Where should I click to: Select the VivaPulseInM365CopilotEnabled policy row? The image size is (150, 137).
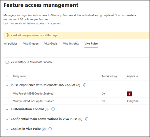pos(76,93)
